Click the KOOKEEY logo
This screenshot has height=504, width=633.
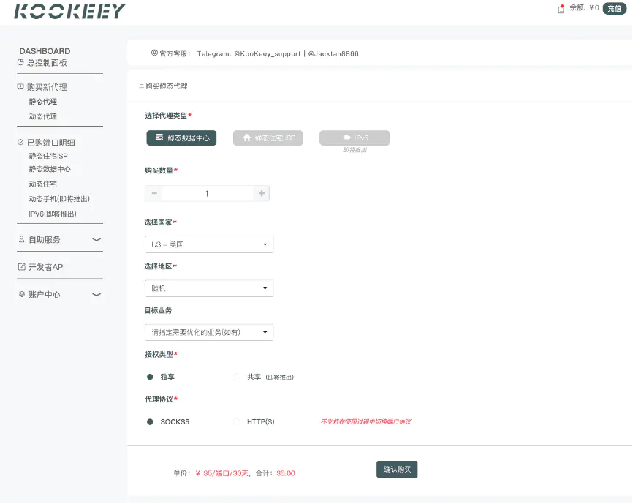point(69,11)
